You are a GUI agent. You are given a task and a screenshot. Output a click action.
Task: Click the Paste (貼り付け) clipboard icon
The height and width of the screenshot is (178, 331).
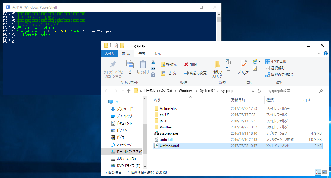[x=143, y=64]
